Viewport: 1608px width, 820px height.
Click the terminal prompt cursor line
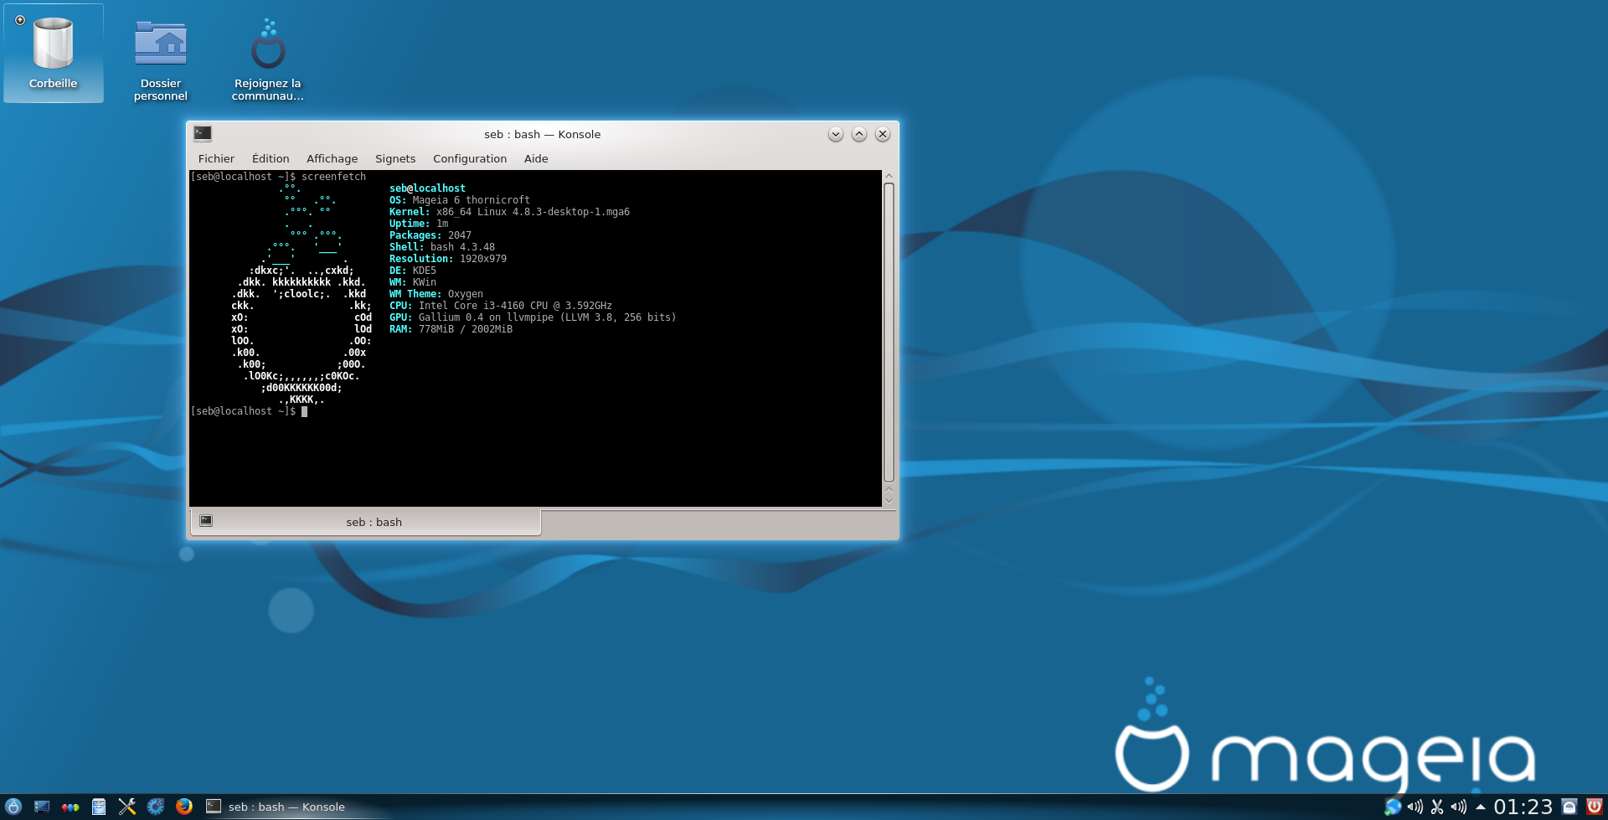click(x=249, y=411)
